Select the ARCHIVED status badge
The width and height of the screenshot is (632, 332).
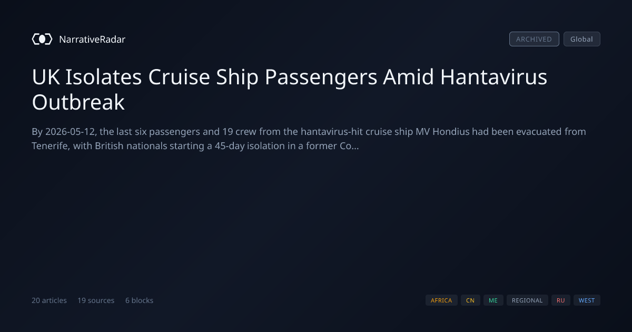[x=534, y=39]
